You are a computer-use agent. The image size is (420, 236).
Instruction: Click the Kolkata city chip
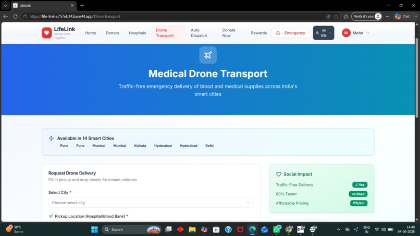click(140, 146)
